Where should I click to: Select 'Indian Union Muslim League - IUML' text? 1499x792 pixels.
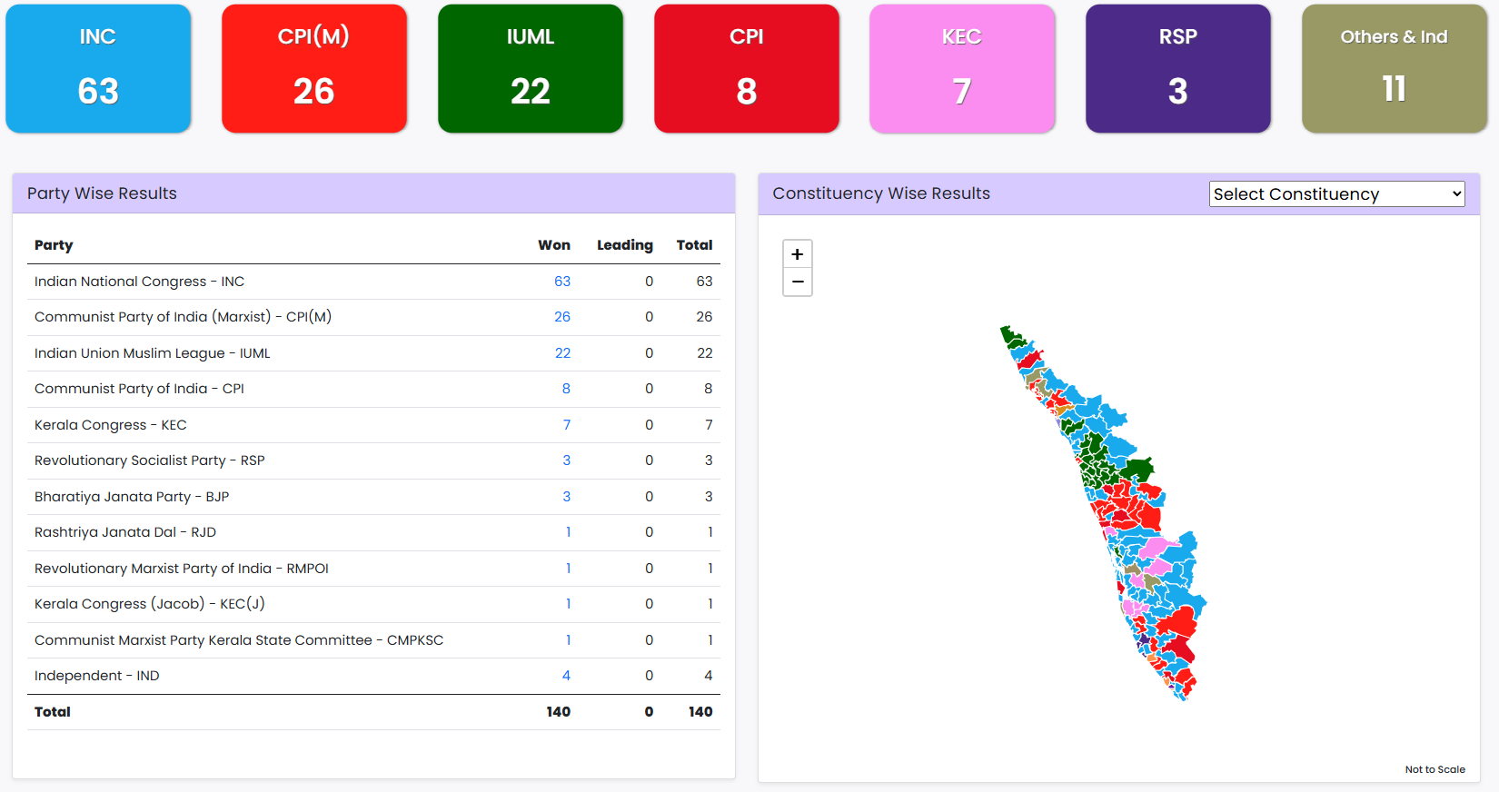[x=153, y=353]
